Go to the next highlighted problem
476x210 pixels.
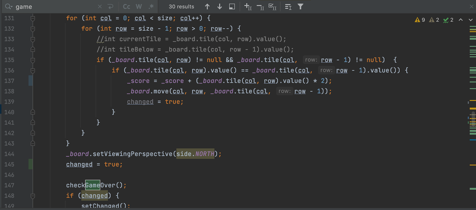(x=470, y=20)
